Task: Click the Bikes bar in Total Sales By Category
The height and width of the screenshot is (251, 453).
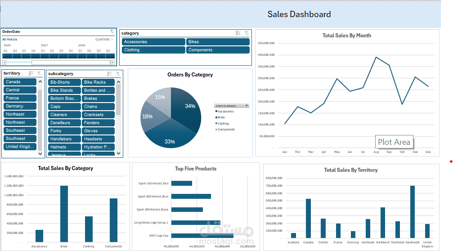Action: click(64, 214)
